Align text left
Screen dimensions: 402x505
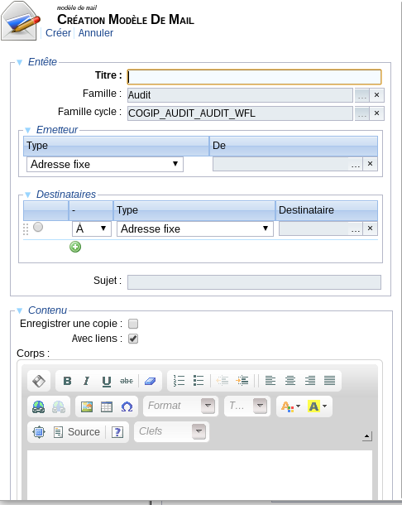[x=270, y=381]
